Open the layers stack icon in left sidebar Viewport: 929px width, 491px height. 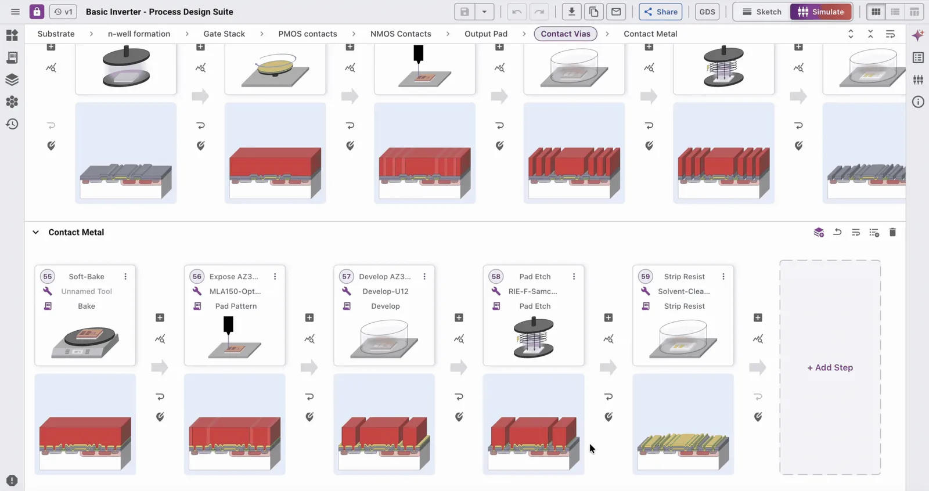pos(12,80)
